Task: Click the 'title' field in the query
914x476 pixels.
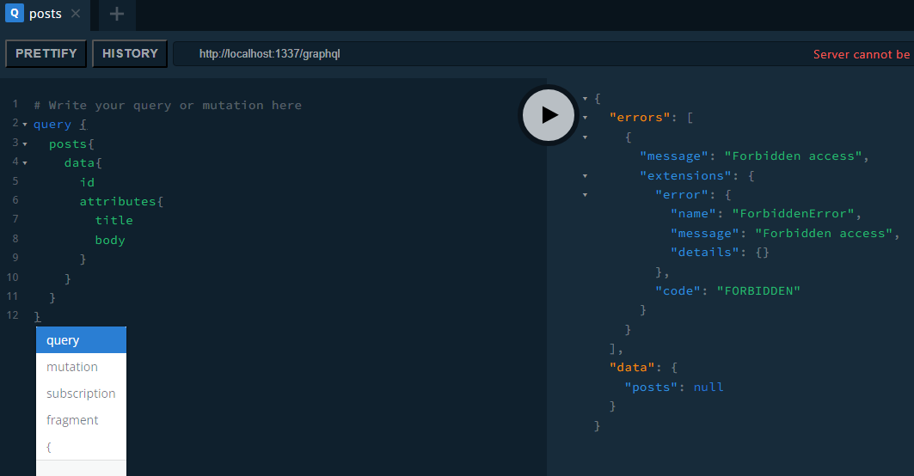Action: [113, 220]
